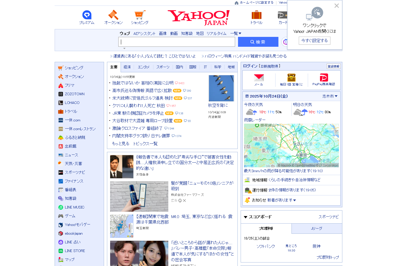The width and height of the screenshot is (406, 266).
Task: Click the ふるさと納税 sidebar icon
Action: [x=60, y=137]
